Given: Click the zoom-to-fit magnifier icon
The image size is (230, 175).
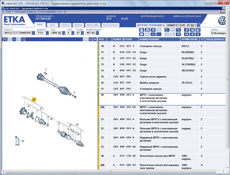Looking at the screenshot, I should click(x=14, y=39).
